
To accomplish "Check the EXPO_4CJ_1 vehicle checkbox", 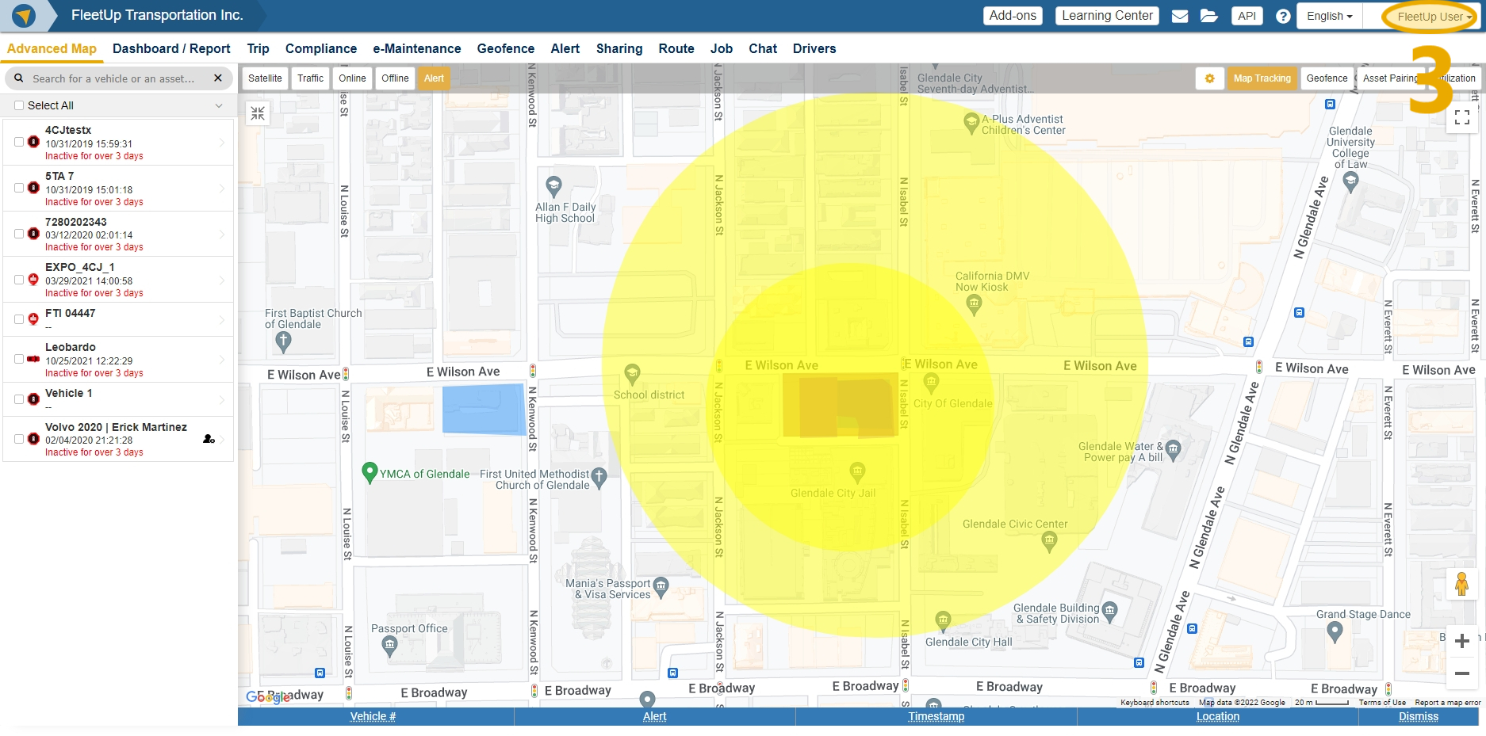I will pyautogui.click(x=19, y=280).
